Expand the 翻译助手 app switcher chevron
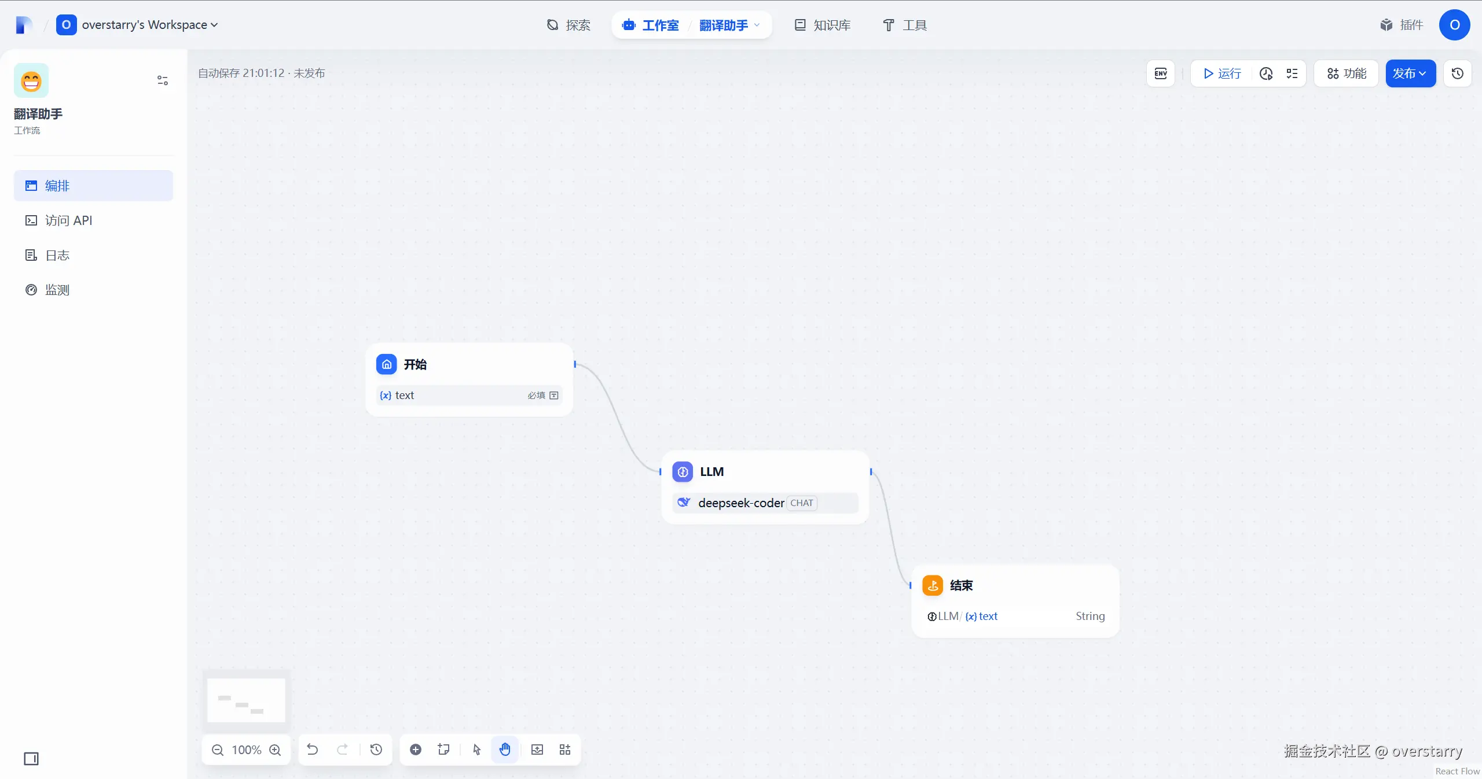1482x779 pixels. [757, 25]
